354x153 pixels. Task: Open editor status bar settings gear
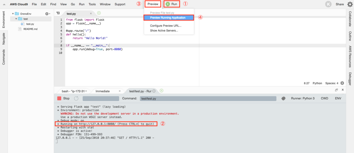point(342,83)
